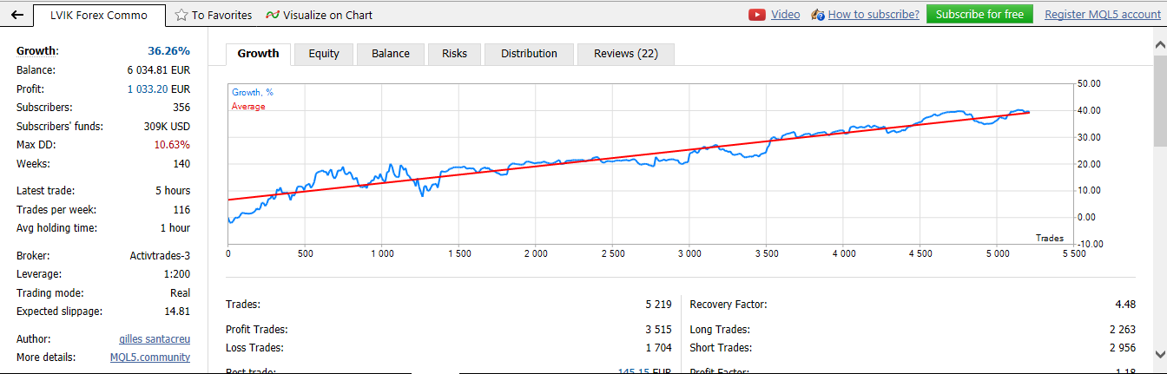
Task: Switch to the Distribution tab
Action: (x=529, y=54)
